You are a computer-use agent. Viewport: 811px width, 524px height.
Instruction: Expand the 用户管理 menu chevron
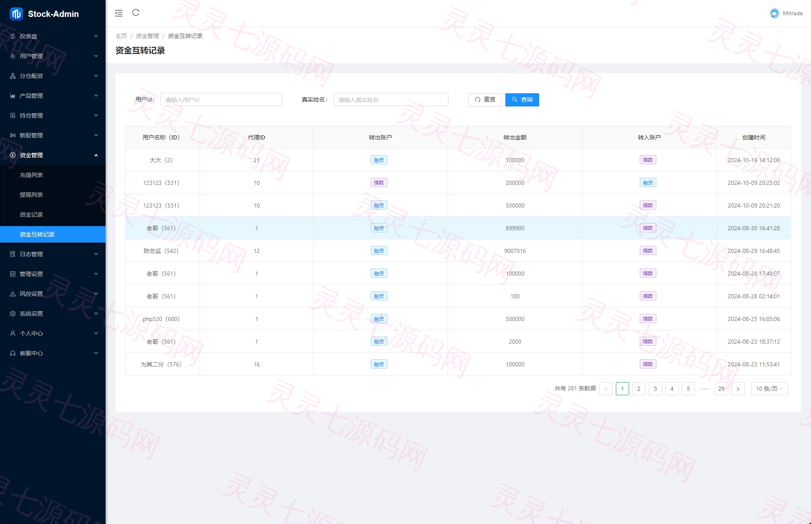point(96,56)
